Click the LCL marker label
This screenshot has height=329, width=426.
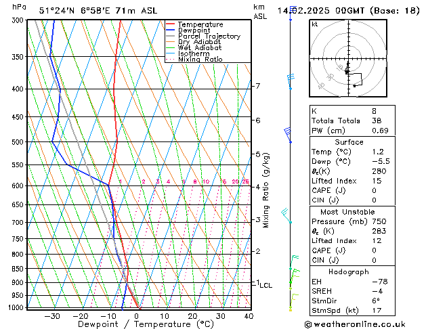pos(265,286)
